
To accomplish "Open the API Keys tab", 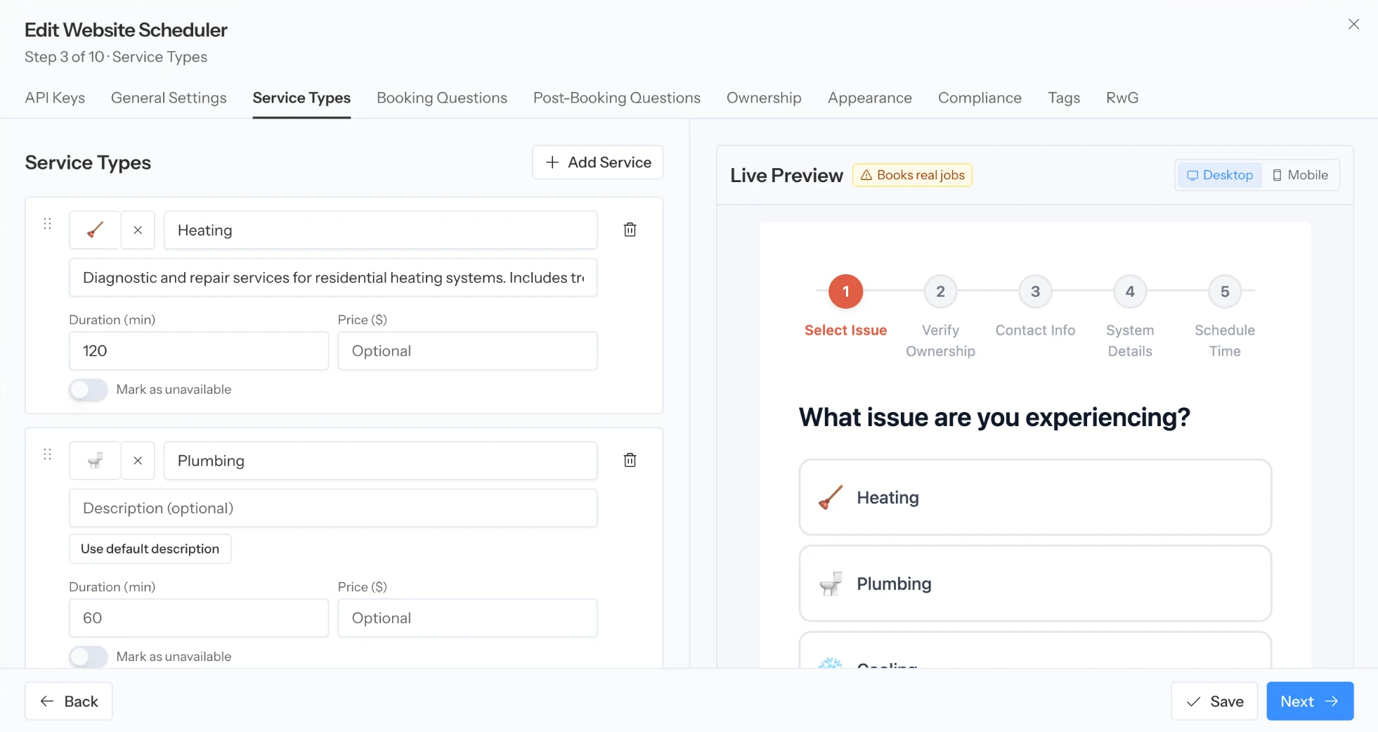I will (x=55, y=98).
